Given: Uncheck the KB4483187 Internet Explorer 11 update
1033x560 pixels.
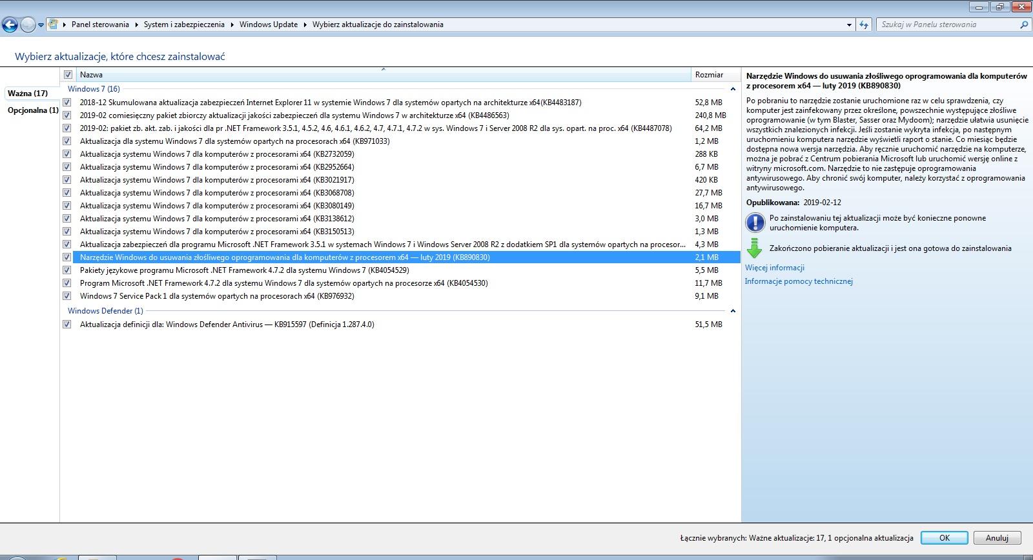Looking at the screenshot, I should (67, 103).
